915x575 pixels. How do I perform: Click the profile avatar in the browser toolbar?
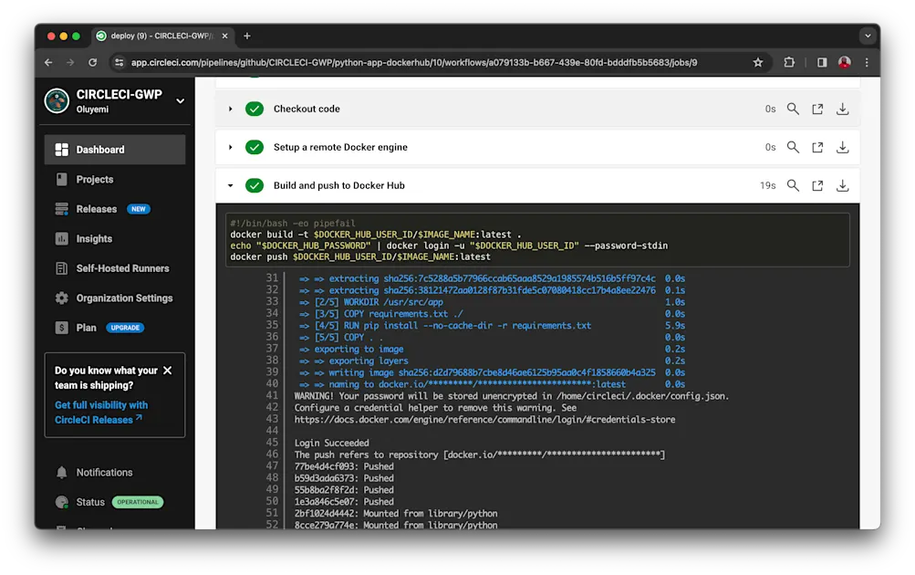click(x=844, y=62)
